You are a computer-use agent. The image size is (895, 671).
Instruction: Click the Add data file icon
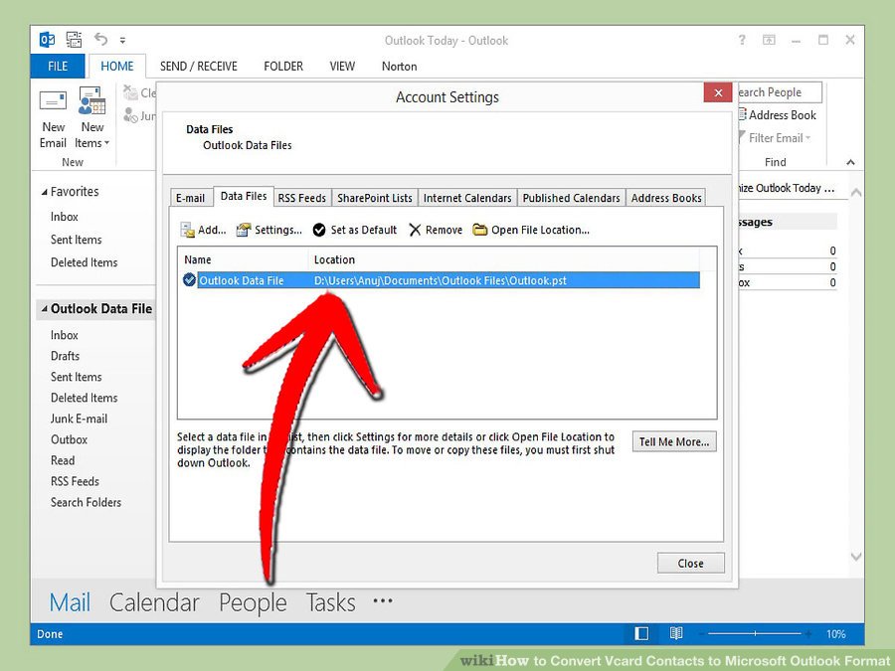pos(203,230)
